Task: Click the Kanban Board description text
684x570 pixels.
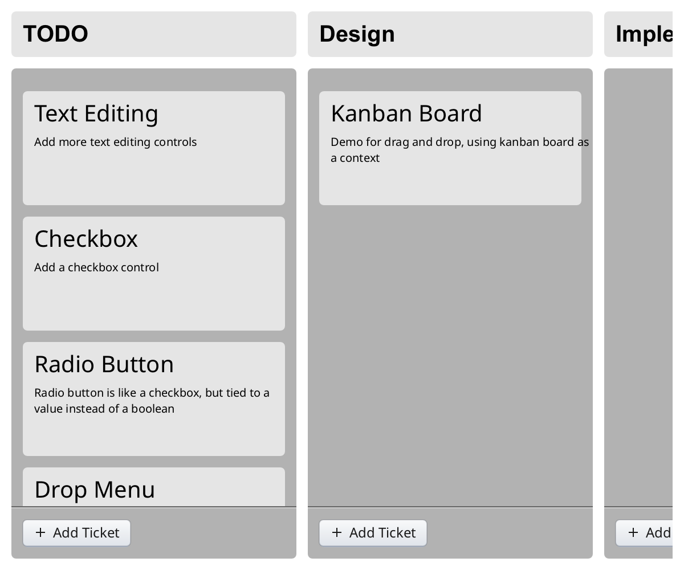Action: coord(459,150)
